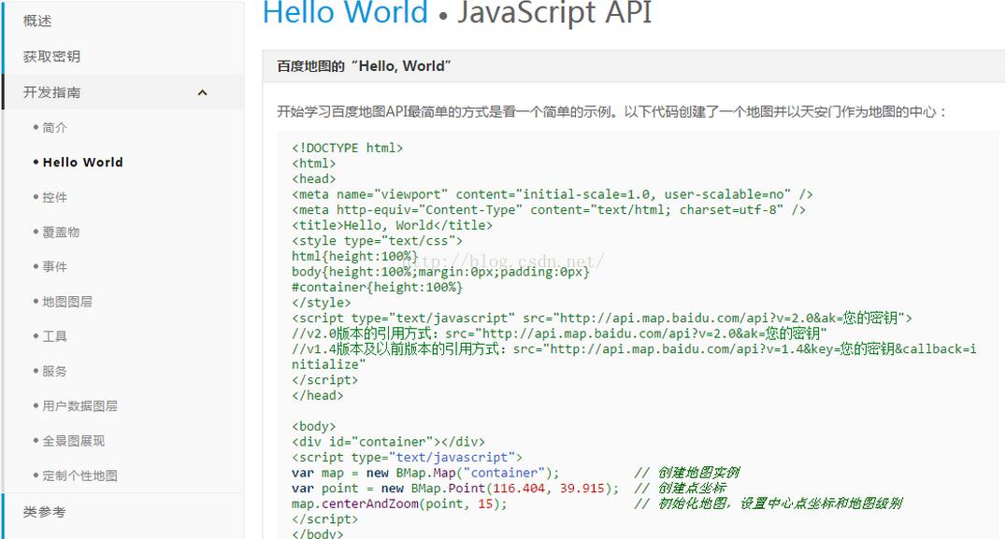Click the 全景图展现 sidebar link
This screenshot has width=1006, height=539.
[x=71, y=440]
